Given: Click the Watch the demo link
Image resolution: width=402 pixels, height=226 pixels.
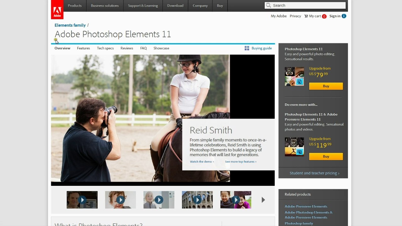Looking at the screenshot, I should click(202, 162).
